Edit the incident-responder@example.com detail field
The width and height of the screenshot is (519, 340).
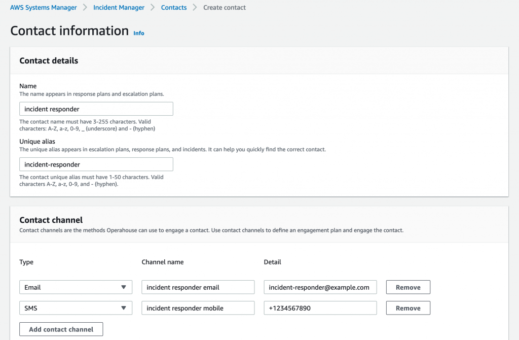pos(320,287)
